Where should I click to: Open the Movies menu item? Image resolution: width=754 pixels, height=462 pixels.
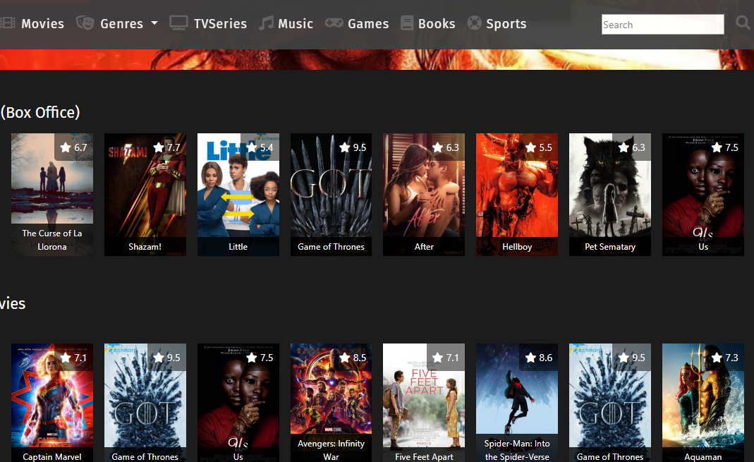click(42, 23)
